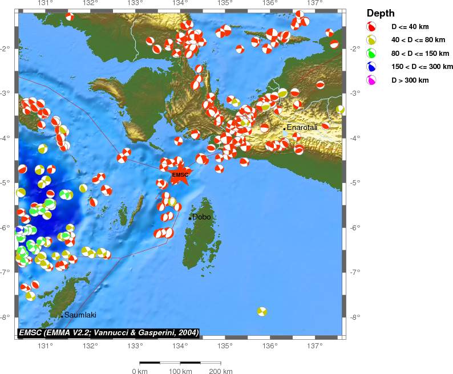Click the Enarotali city marker dot
Screen dimensions: 453x374
(x=284, y=129)
